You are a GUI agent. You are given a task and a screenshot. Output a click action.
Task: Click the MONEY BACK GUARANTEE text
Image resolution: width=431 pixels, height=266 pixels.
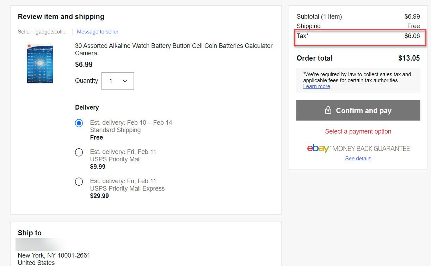coord(371,149)
